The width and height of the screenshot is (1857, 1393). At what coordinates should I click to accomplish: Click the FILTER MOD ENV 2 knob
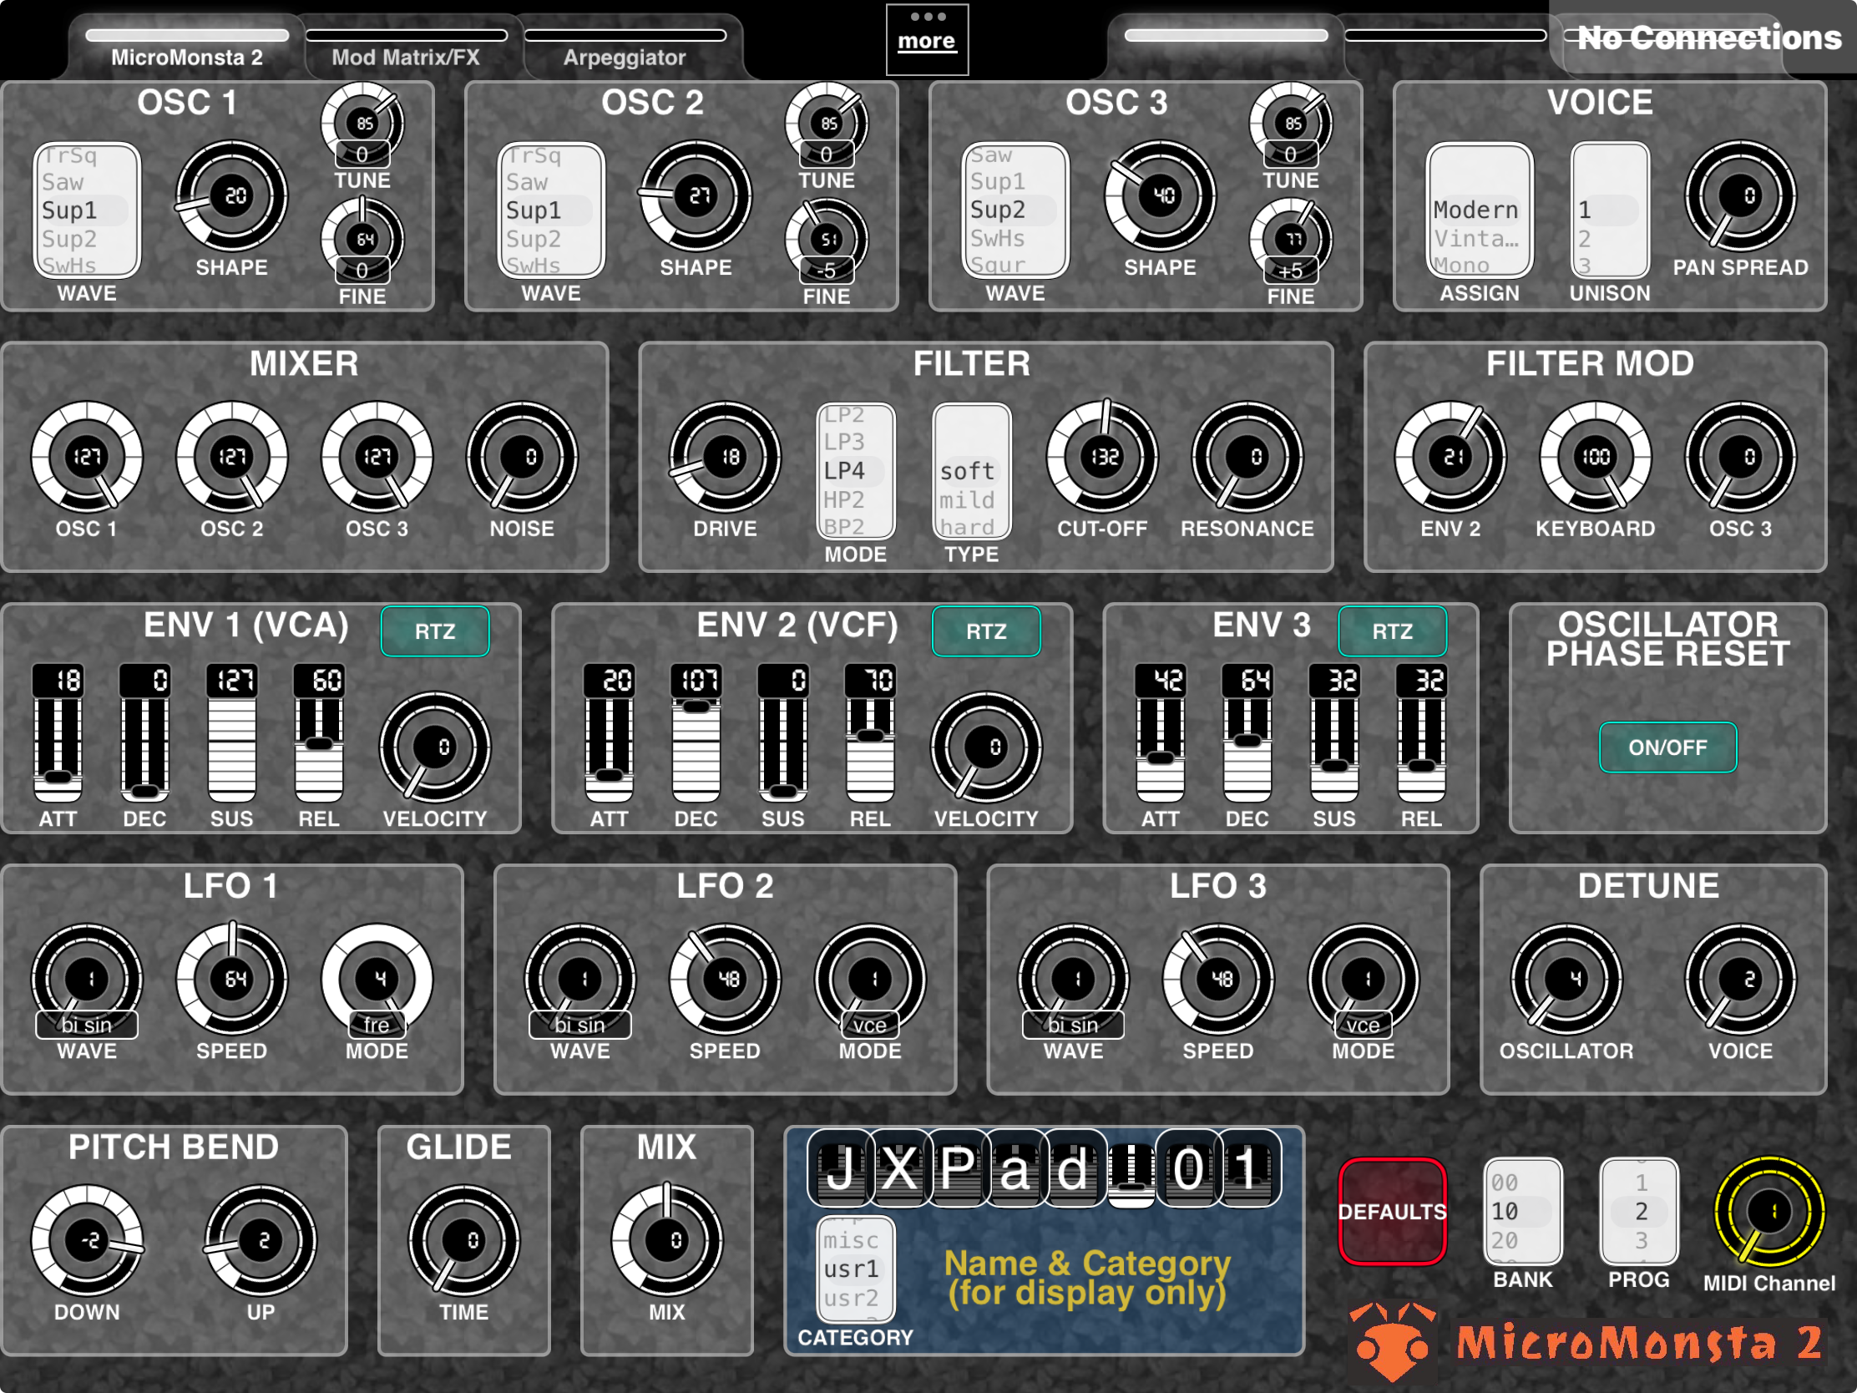[x=1450, y=457]
